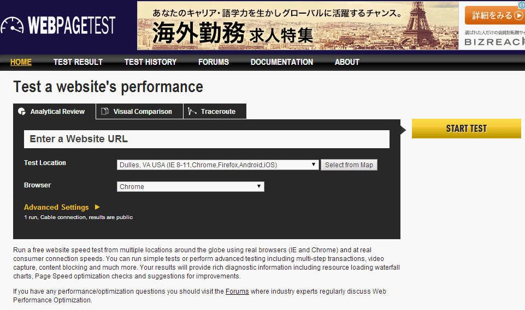Click the orange 詳細をみる ad button

coord(494,15)
